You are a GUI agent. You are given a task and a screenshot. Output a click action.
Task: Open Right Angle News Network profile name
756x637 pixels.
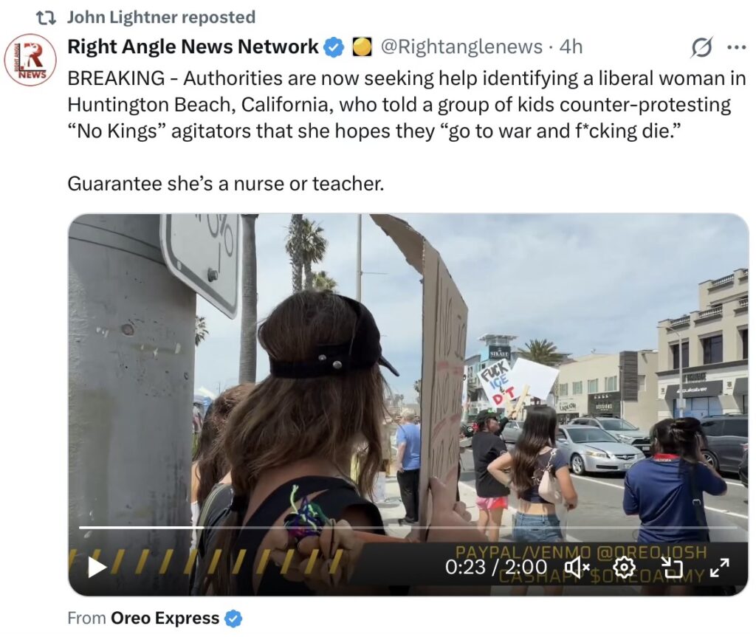[193, 47]
